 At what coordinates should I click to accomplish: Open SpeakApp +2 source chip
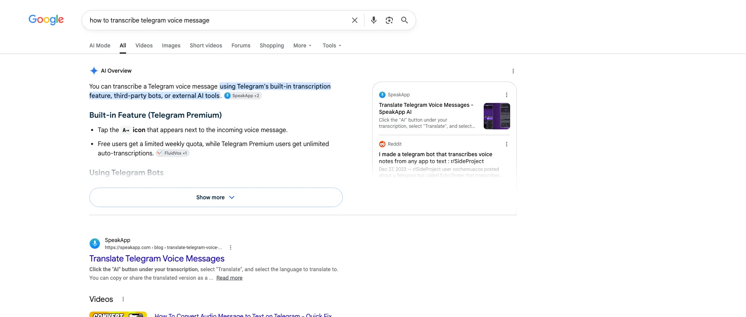pos(243,96)
